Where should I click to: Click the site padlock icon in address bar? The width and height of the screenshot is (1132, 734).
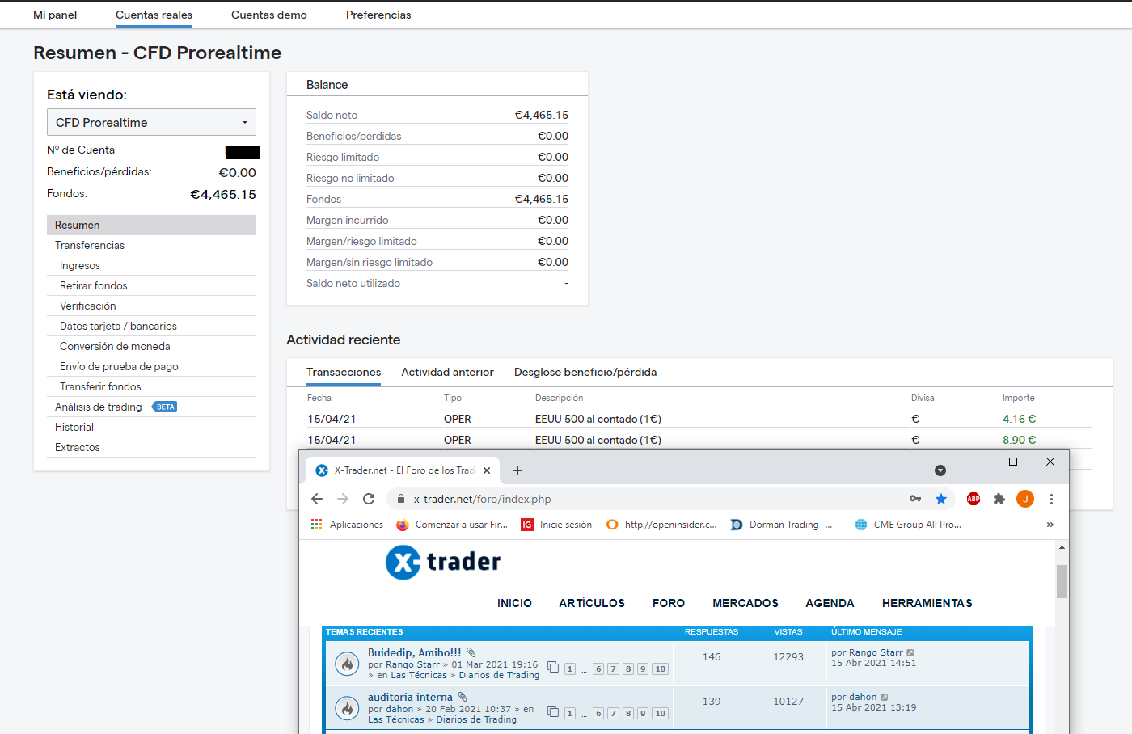400,499
